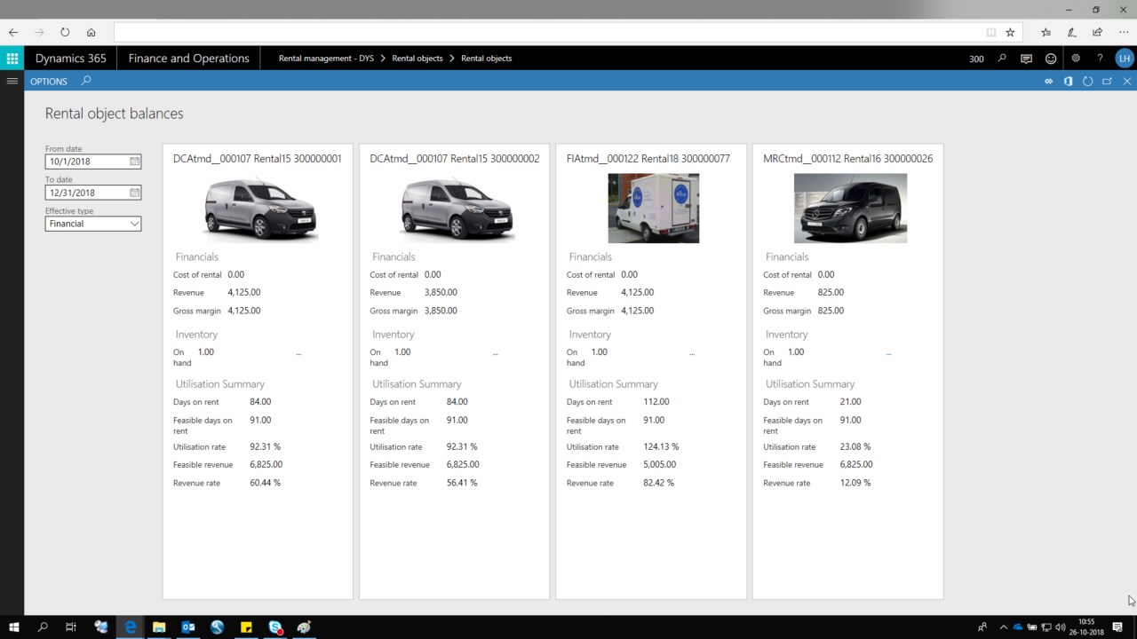Share this page from browser
1137x639 pixels.
point(1098,32)
